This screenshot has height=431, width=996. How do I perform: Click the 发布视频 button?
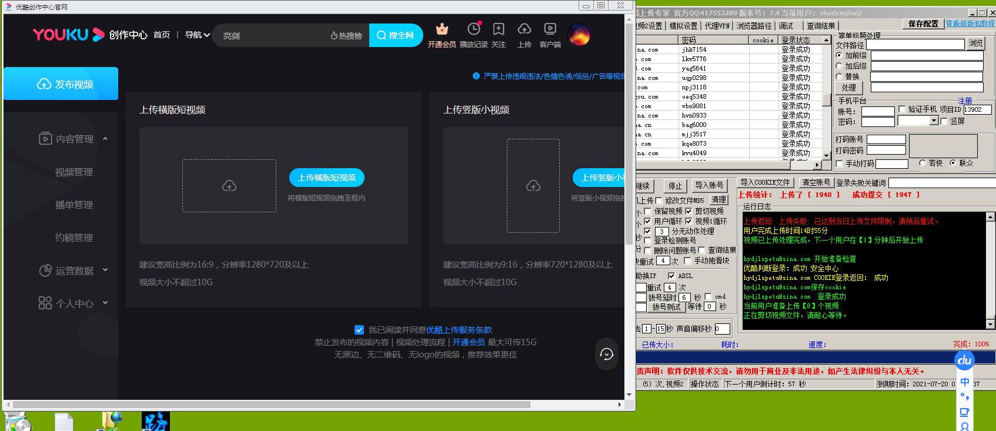click(61, 84)
